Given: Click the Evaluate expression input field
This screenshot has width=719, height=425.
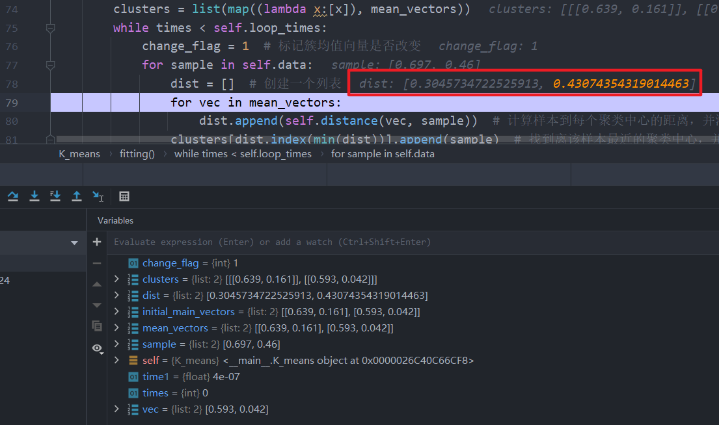Looking at the screenshot, I should [413, 242].
